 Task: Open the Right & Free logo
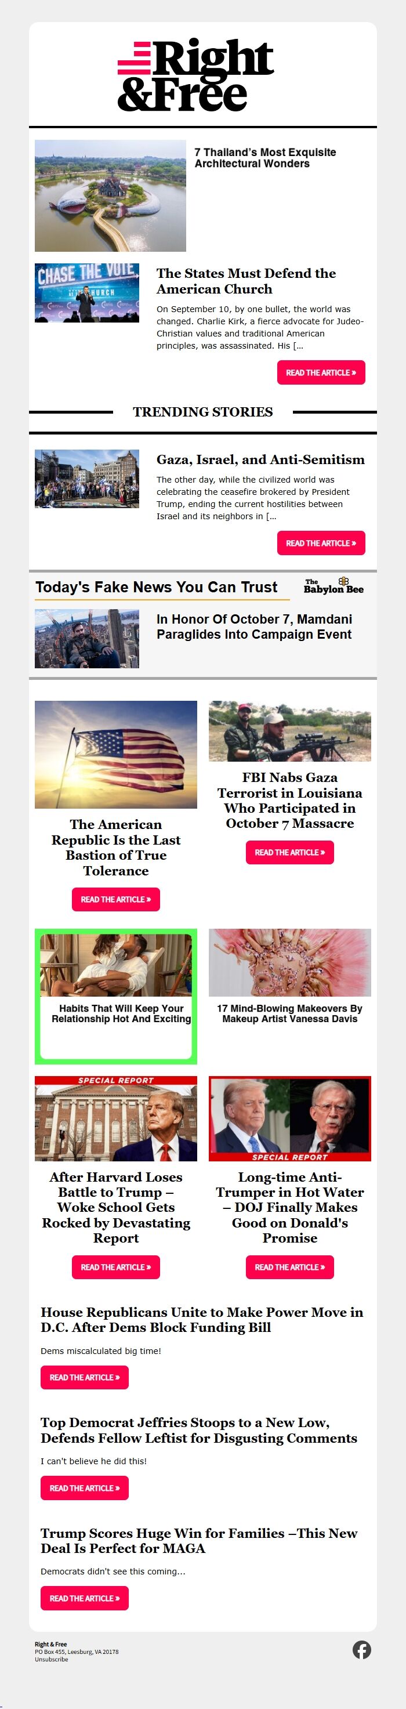click(195, 74)
